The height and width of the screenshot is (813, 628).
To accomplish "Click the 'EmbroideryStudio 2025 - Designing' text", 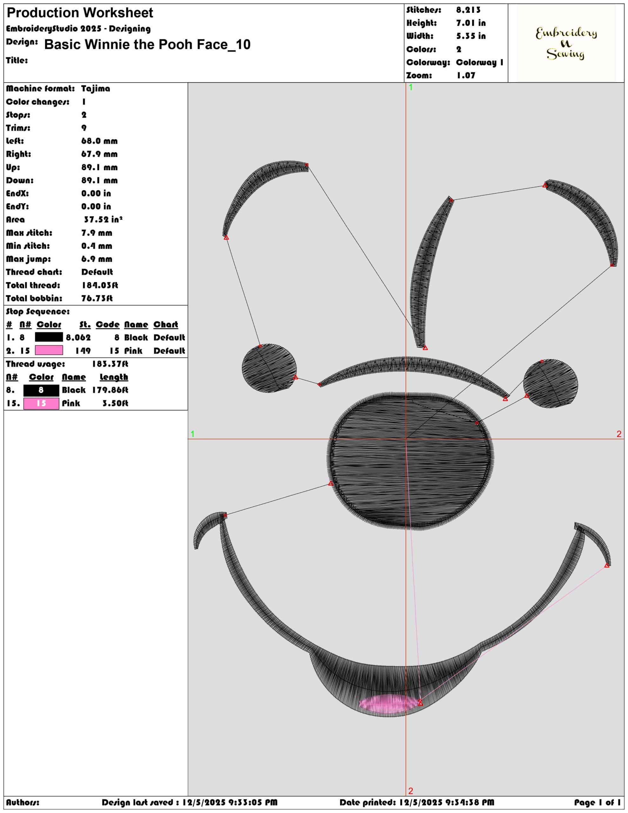I will pos(78,29).
